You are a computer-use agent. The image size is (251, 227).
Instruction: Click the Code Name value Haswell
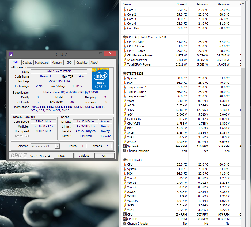45,76
